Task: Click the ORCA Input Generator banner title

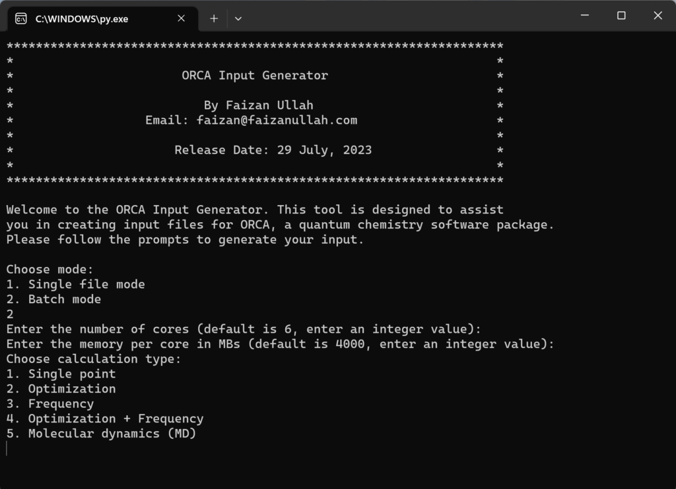Action: 255,75
